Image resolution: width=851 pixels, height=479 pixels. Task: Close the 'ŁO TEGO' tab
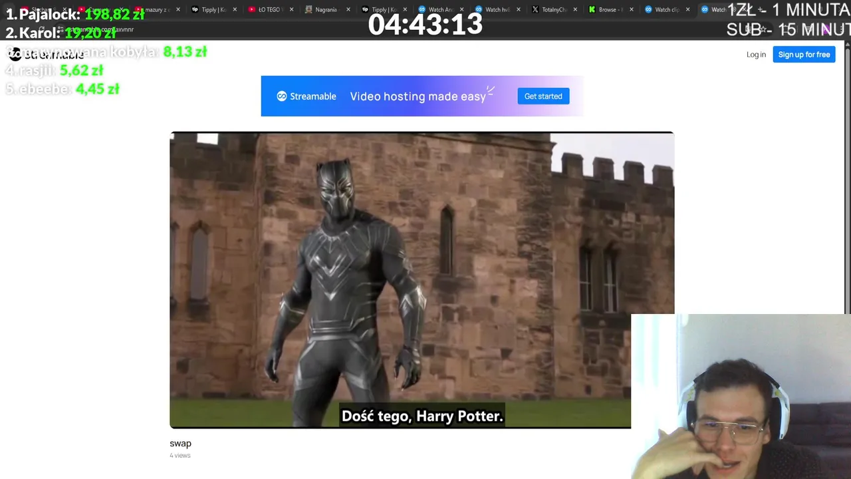(x=291, y=10)
